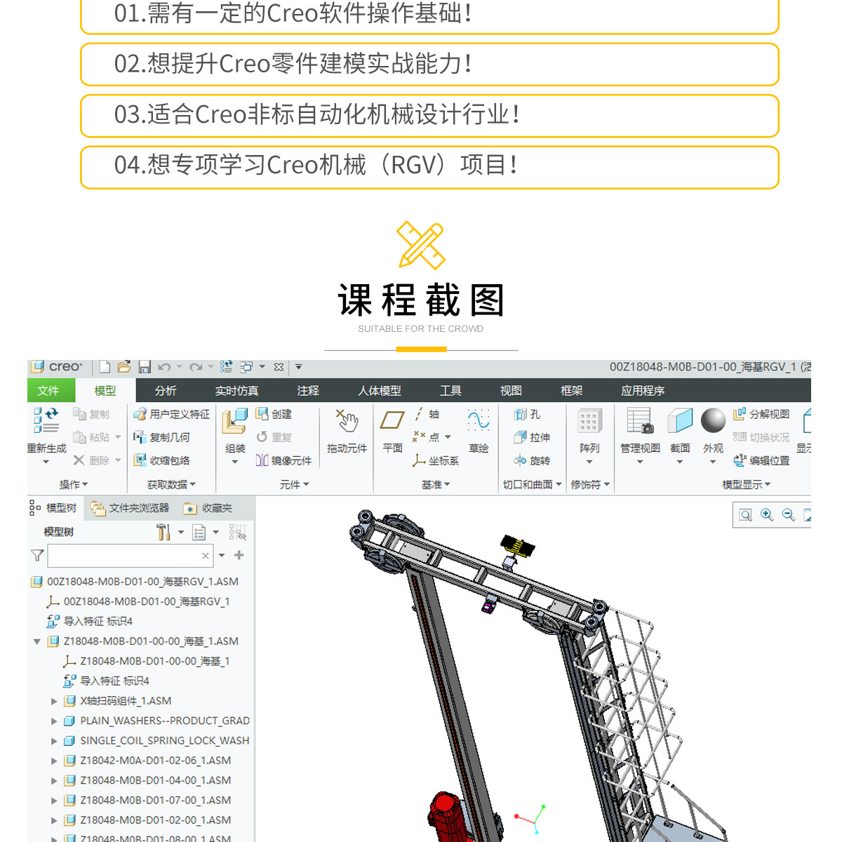Clear the model tree search field

(x=205, y=556)
